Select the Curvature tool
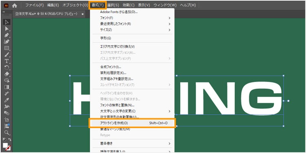Screen dimensions: 306x153 click(7, 42)
